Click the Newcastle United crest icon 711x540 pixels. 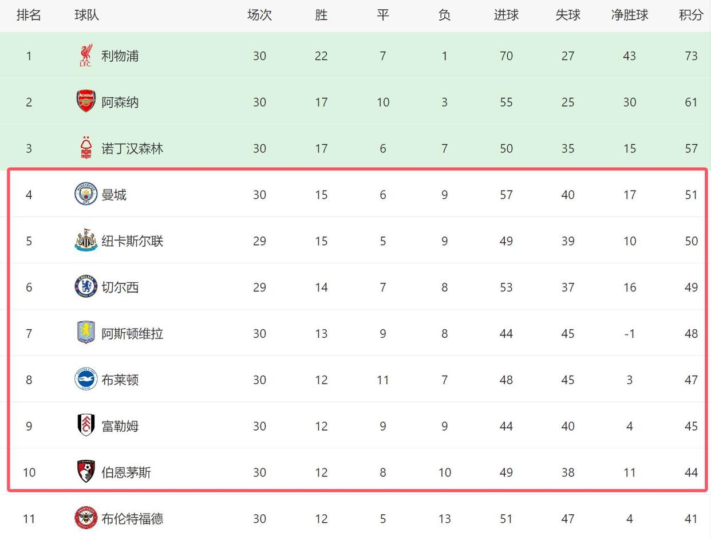tap(86, 241)
